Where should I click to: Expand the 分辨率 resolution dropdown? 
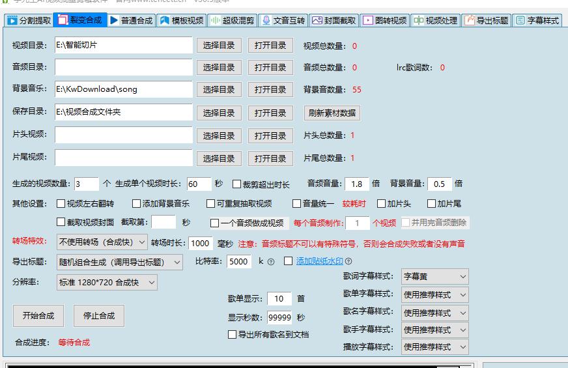click(x=107, y=282)
